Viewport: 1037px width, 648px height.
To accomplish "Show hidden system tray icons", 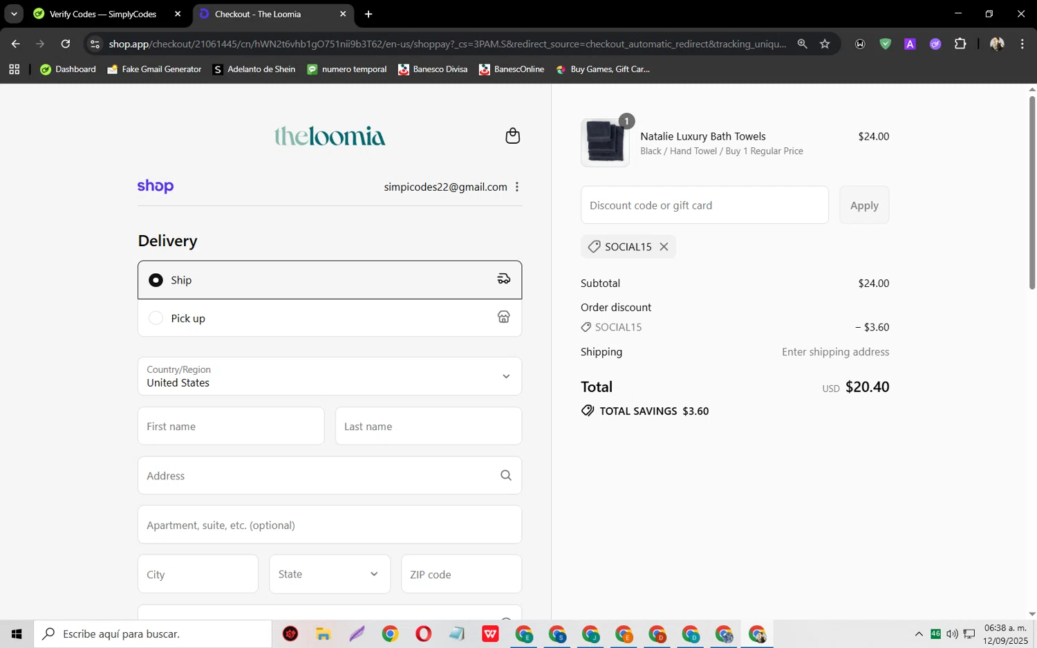I will click(919, 633).
